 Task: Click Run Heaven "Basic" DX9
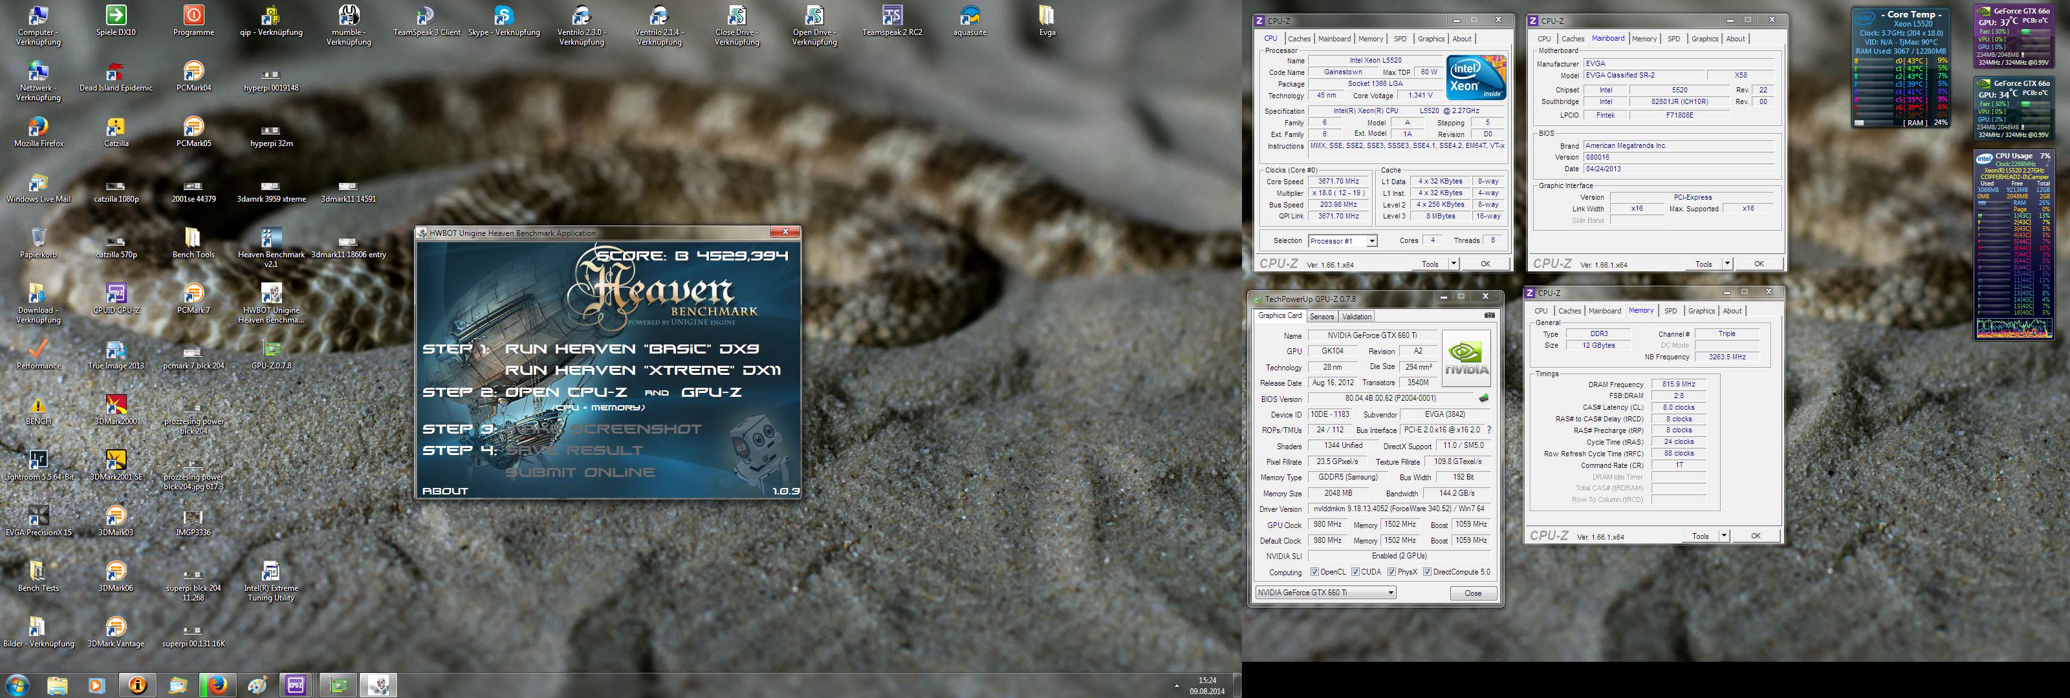tap(631, 348)
